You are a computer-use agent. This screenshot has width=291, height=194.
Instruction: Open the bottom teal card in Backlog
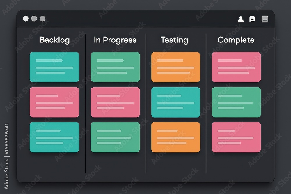[54, 137]
